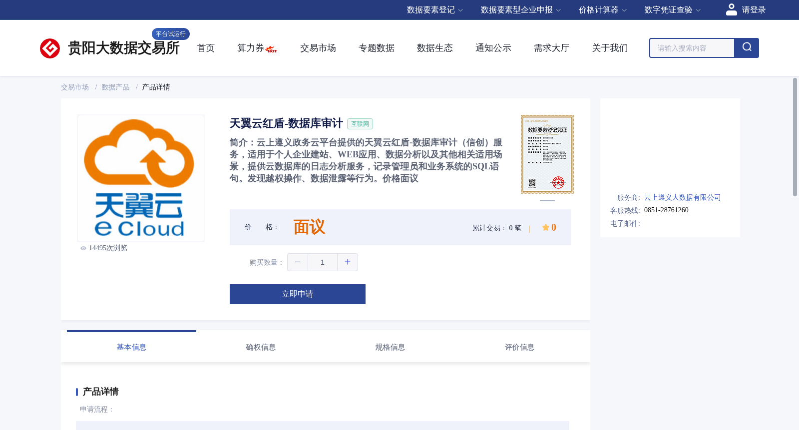Viewport: 799px width, 430px height.
Task: Open the 数据要素登记凭证 certificate thumbnail
Action: click(547, 154)
